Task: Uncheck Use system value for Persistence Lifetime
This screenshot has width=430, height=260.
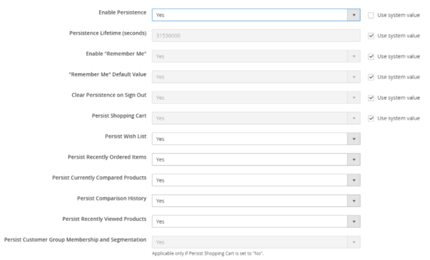Action: tap(371, 36)
